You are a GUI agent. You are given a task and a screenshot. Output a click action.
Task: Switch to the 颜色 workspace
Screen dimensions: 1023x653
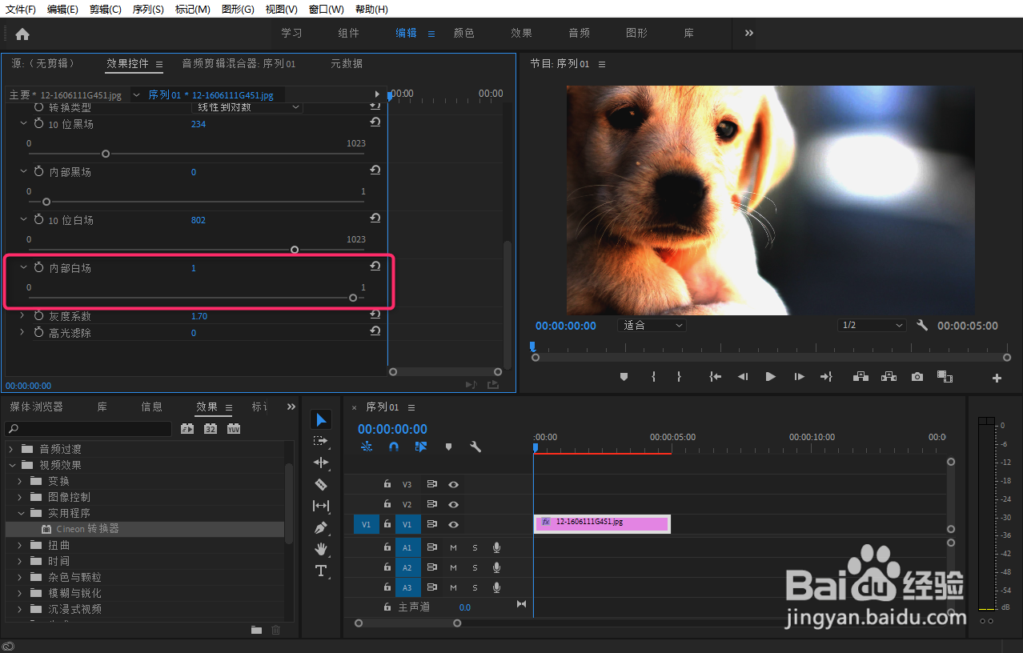coord(464,33)
